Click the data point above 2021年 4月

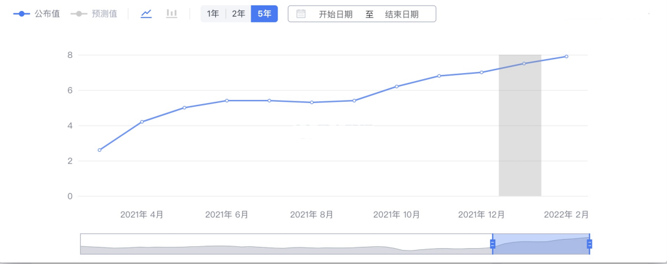tap(142, 122)
